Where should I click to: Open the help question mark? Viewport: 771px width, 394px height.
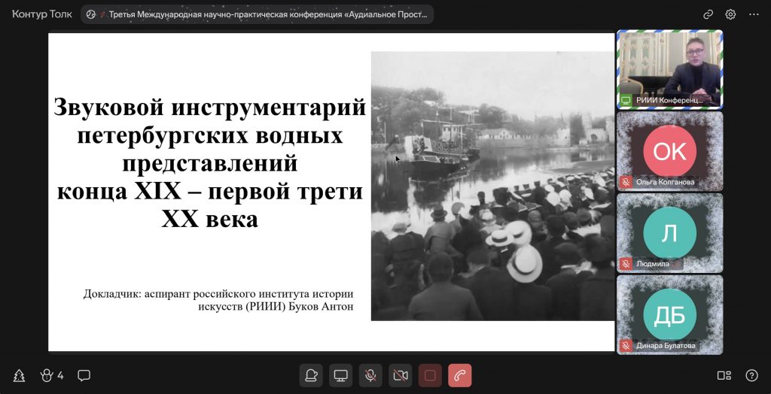(751, 375)
